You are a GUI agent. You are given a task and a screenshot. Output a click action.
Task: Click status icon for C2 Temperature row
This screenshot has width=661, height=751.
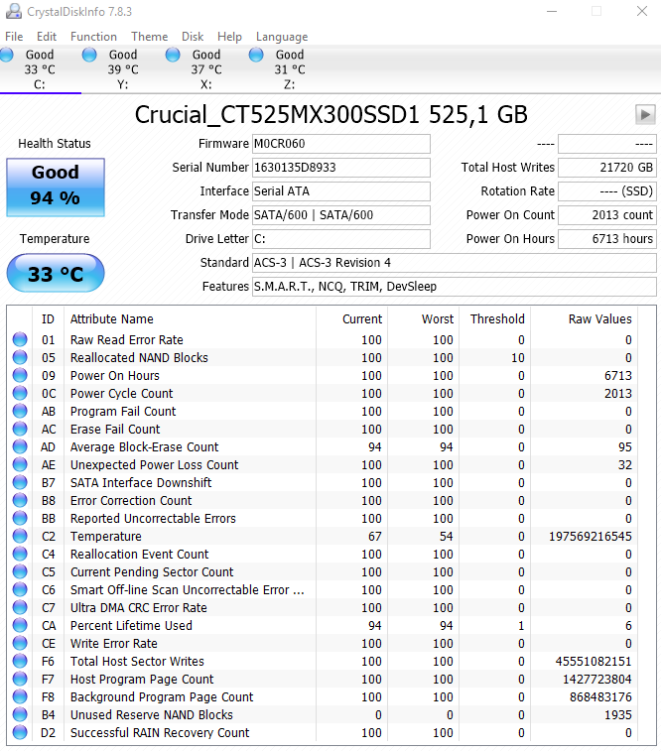coord(20,536)
